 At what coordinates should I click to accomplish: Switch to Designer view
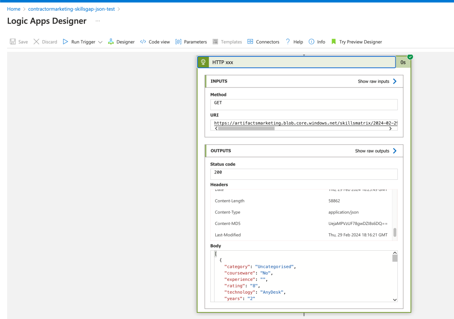pos(125,42)
